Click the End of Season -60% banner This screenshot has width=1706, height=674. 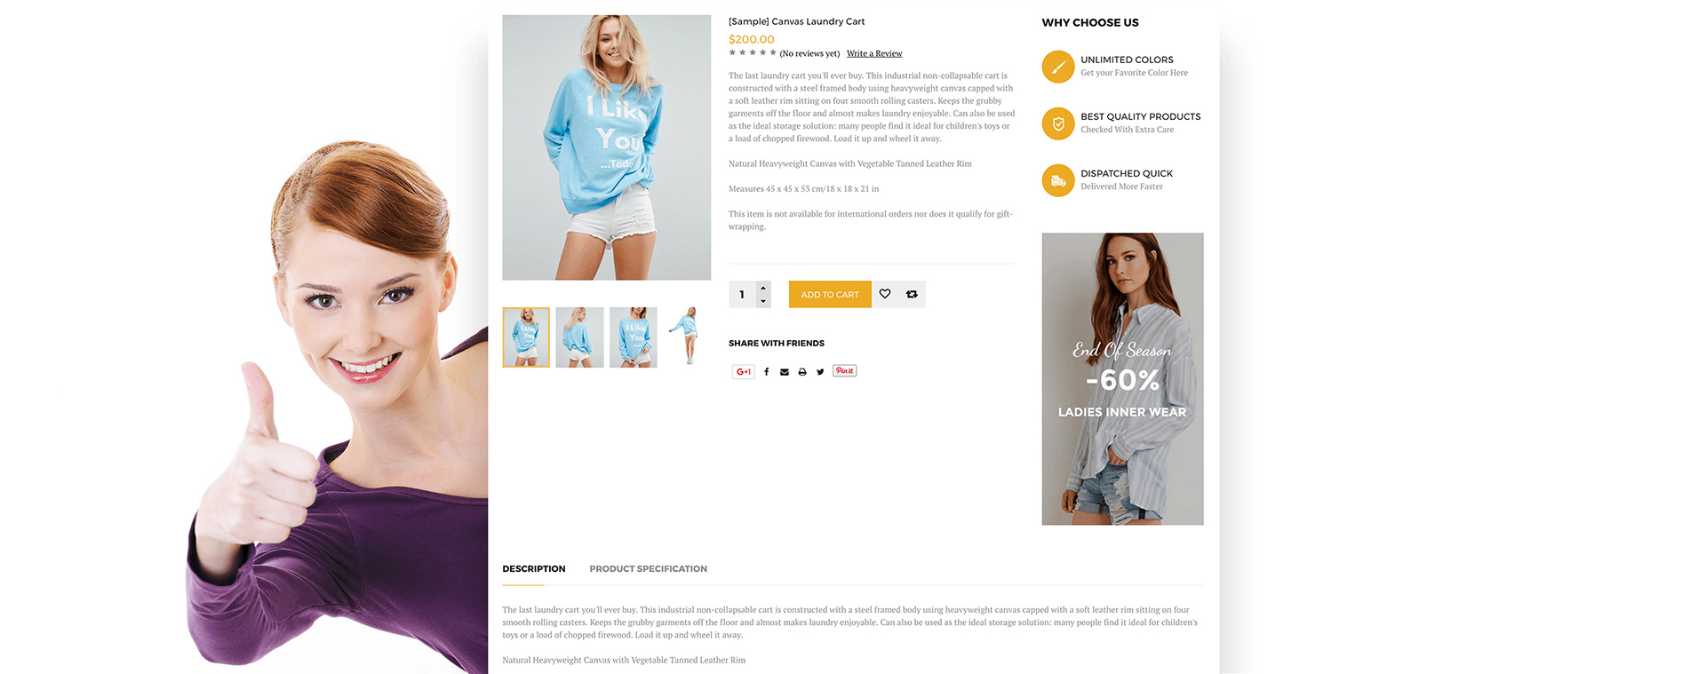pyautogui.click(x=1122, y=379)
